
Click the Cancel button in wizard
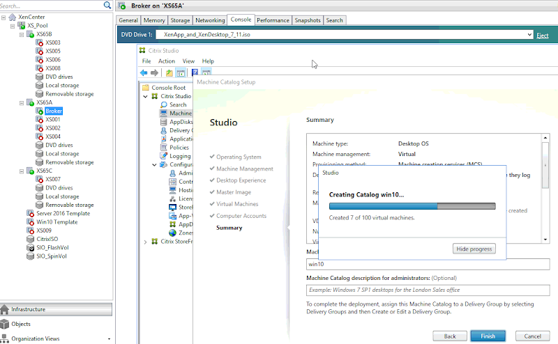pyautogui.click(x=532, y=336)
